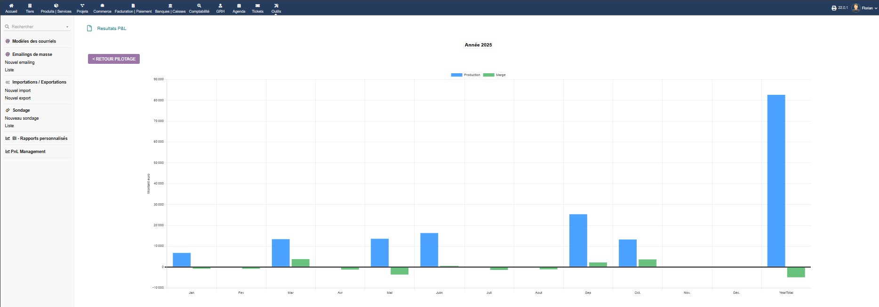Open Emailings de masse section
879x307 pixels.
tap(32, 54)
